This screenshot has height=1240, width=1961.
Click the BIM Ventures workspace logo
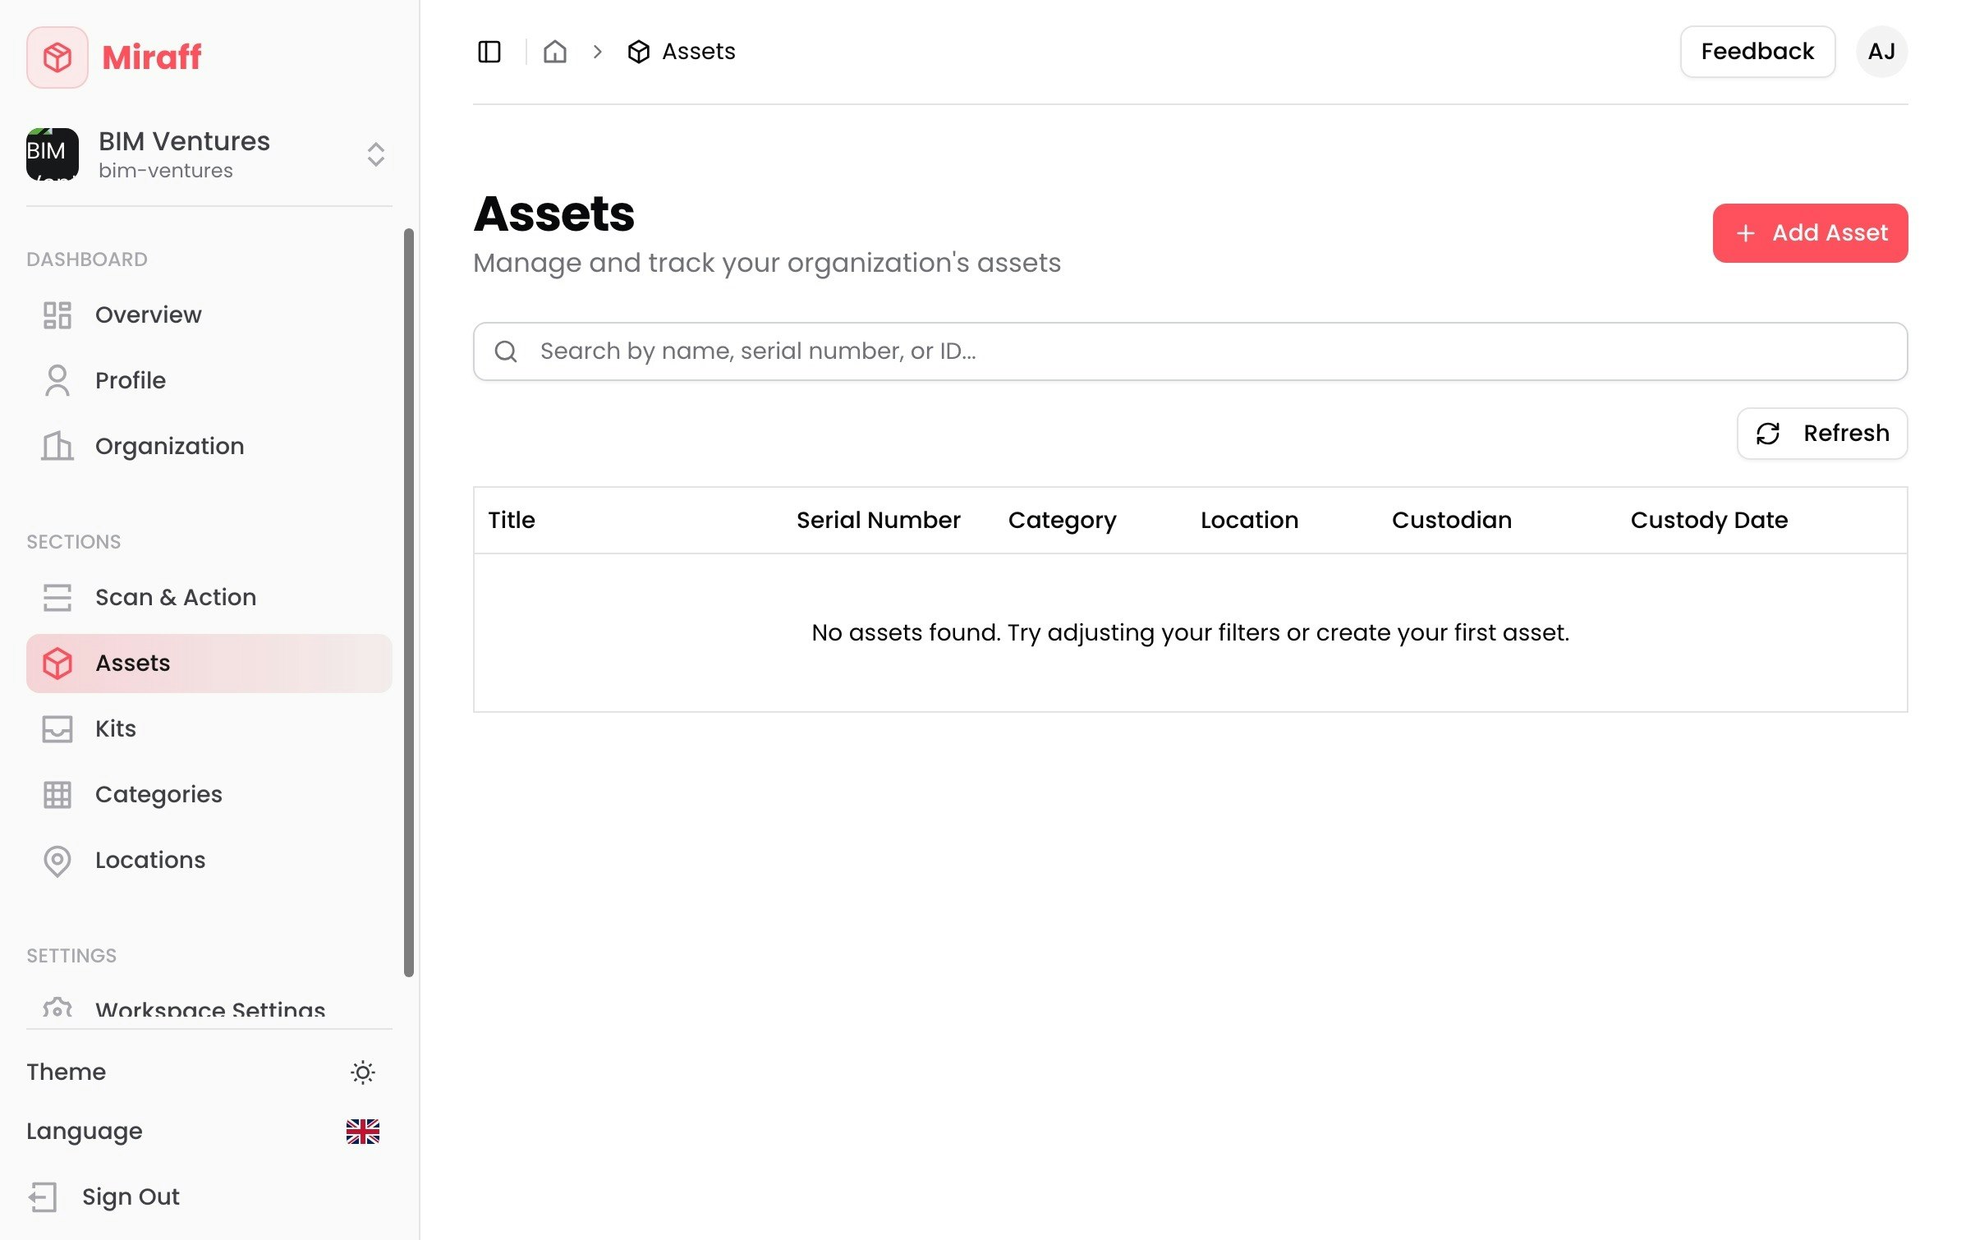[x=53, y=154]
